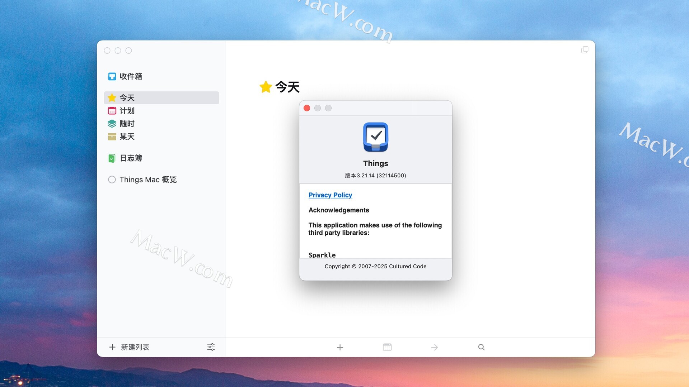Click the 今天 page heading
The height and width of the screenshot is (387, 689).
[287, 87]
